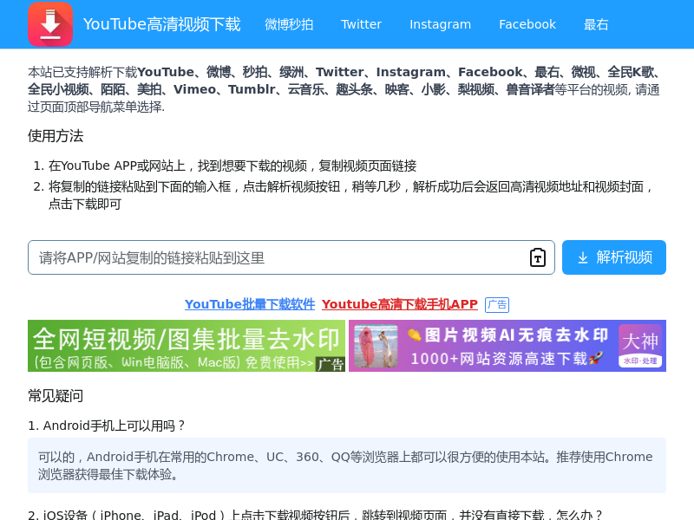Go to the Facebook nav item
The image size is (694, 520).
pos(527,24)
